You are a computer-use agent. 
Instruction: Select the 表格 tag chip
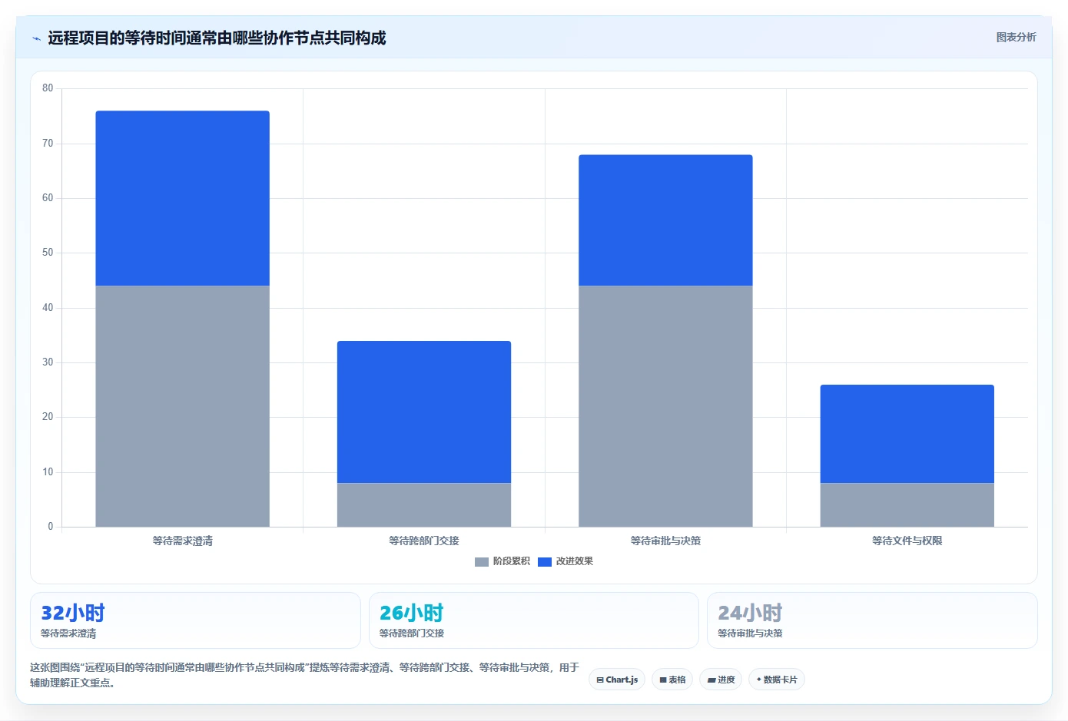click(x=672, y=680)
